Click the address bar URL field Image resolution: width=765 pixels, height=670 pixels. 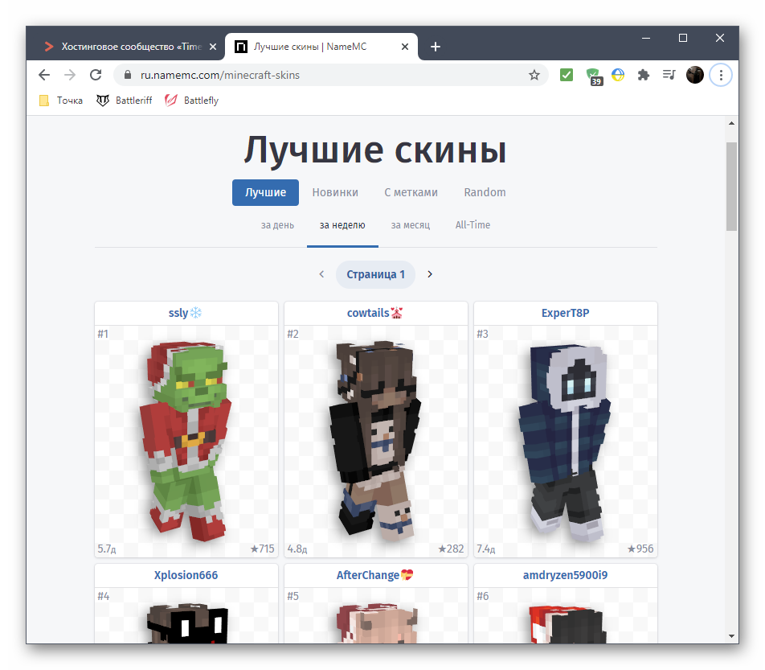pyautogui.click(x=321, y=75)
